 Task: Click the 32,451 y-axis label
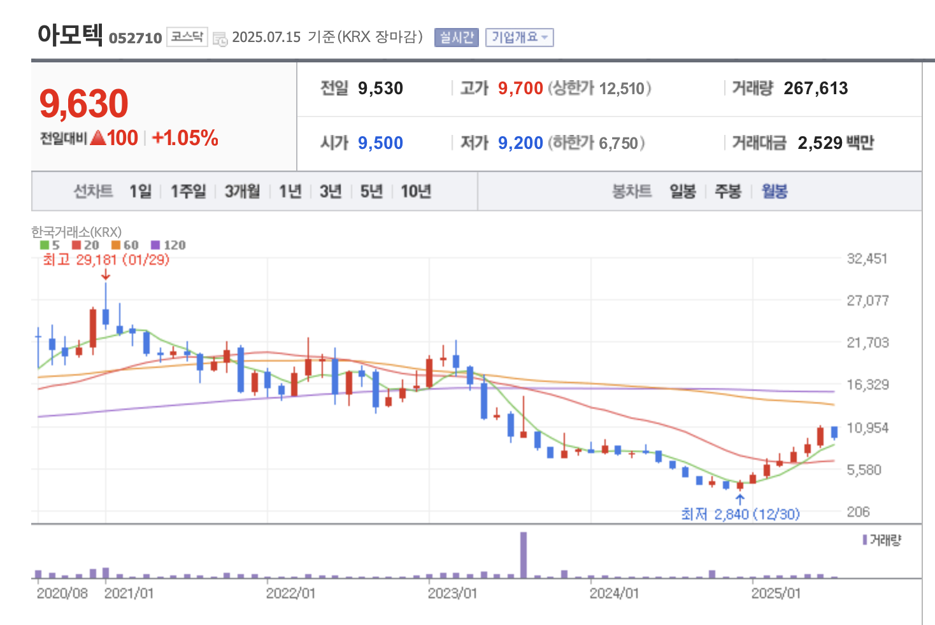point(867,258)
